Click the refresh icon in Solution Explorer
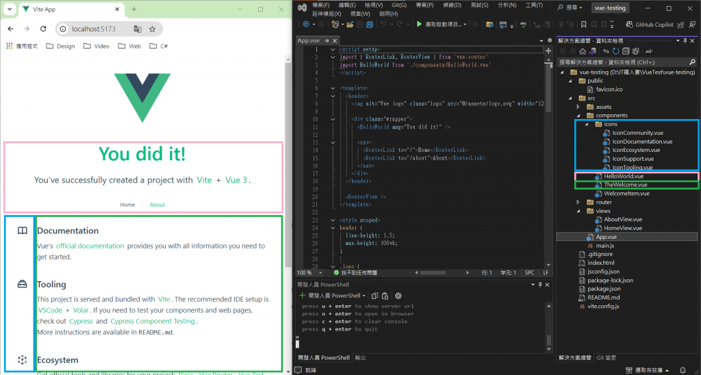 pos(615,51)
